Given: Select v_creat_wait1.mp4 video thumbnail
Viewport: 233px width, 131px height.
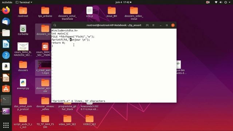Looking at the screenshot, I should point(44,68).
